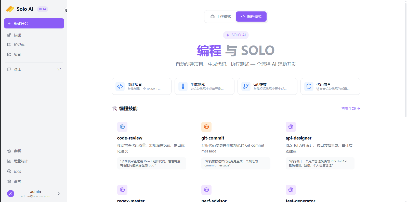This screenshot has height=202, width=407.
Task: Click the orange git-commit skill icon
Action: 206,127
